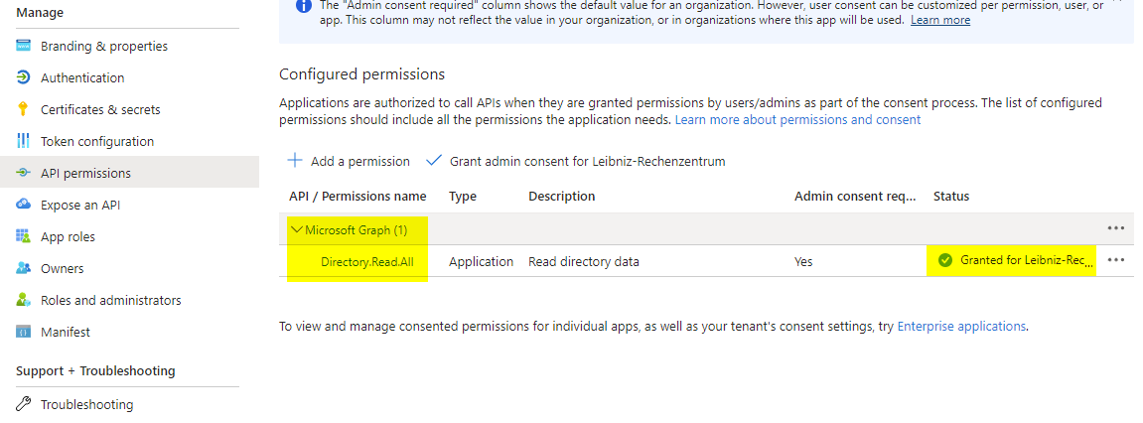Open API permissions menu item
Image resolution: width=1143 pixels, height=423 pixels.
(x=85, y=174)
